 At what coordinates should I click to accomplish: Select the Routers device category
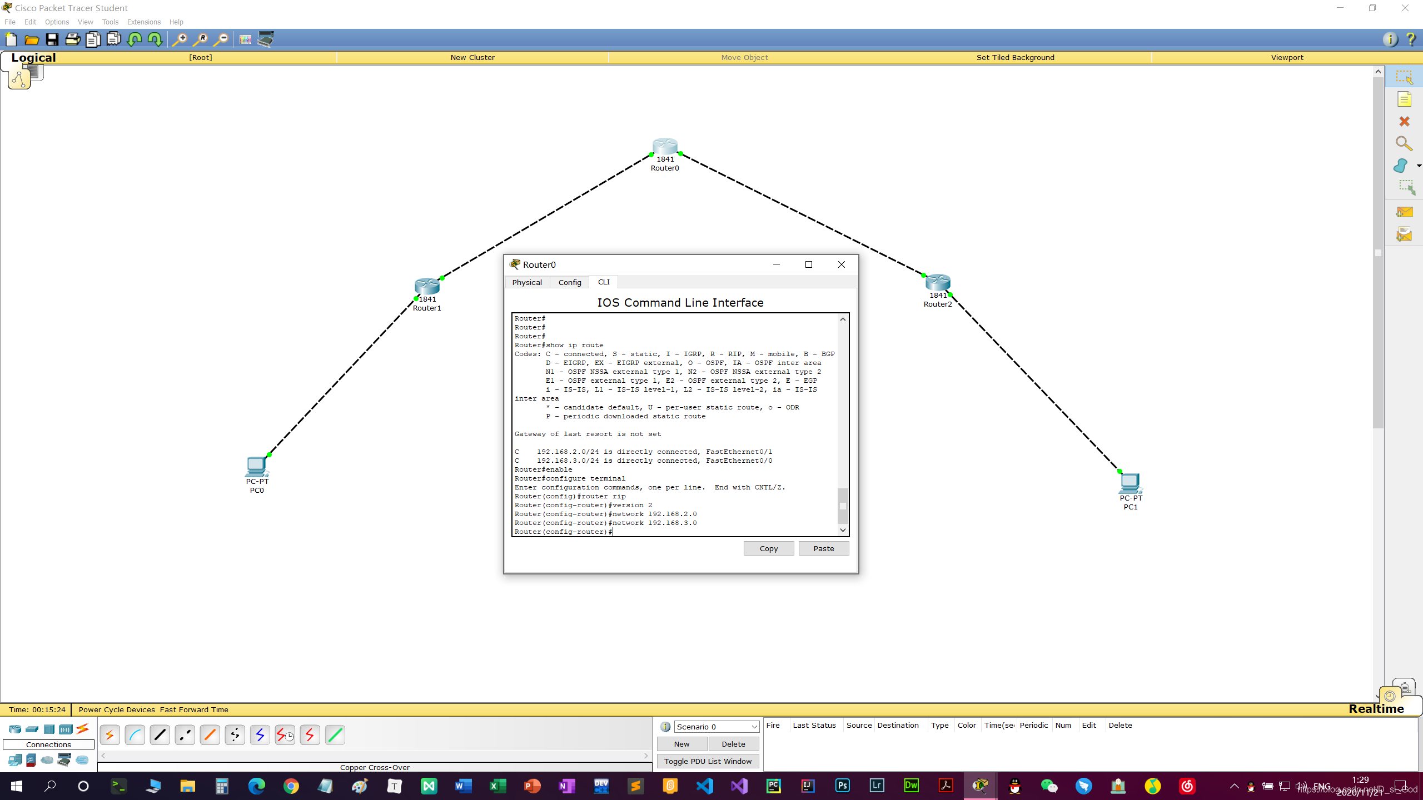point(15,729)
